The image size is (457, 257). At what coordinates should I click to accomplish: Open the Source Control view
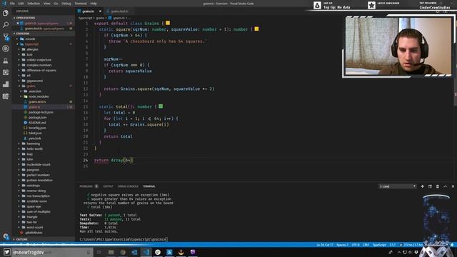6,36
